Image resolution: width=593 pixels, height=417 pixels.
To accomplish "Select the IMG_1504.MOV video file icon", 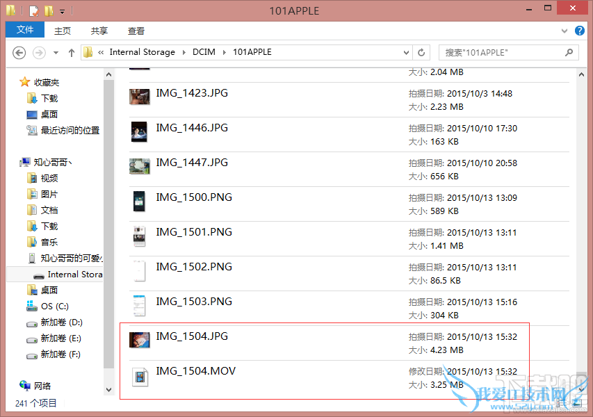I will (x=140, y=377).
